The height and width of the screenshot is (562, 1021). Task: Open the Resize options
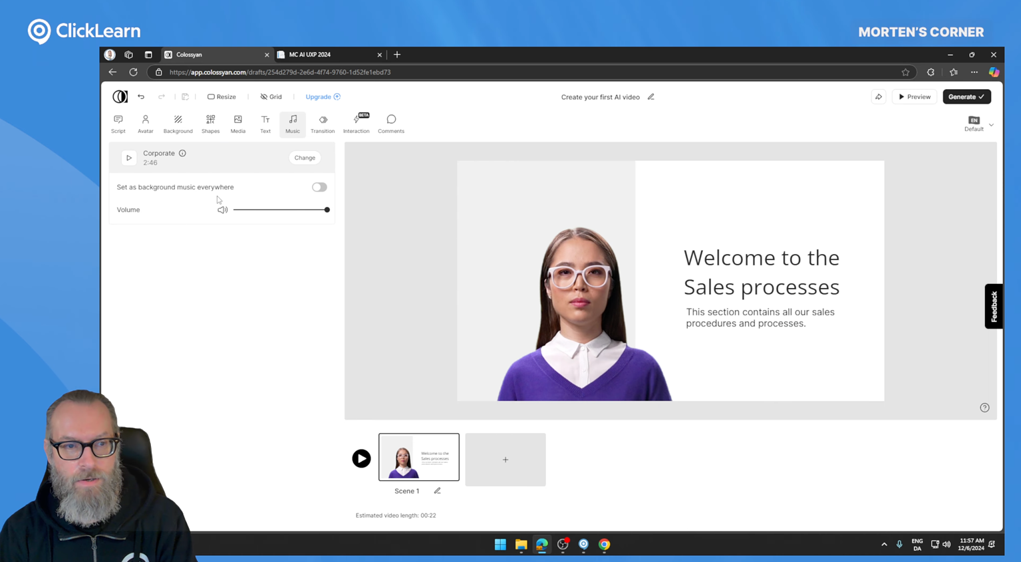(x=221, y=96)
